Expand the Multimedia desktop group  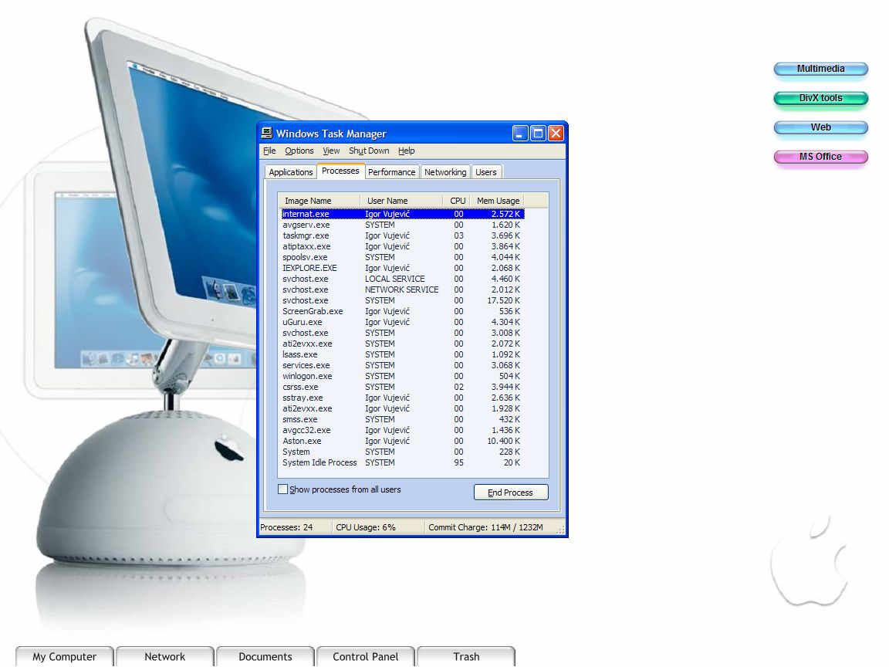pyautogui.click(x=820, y=69)
